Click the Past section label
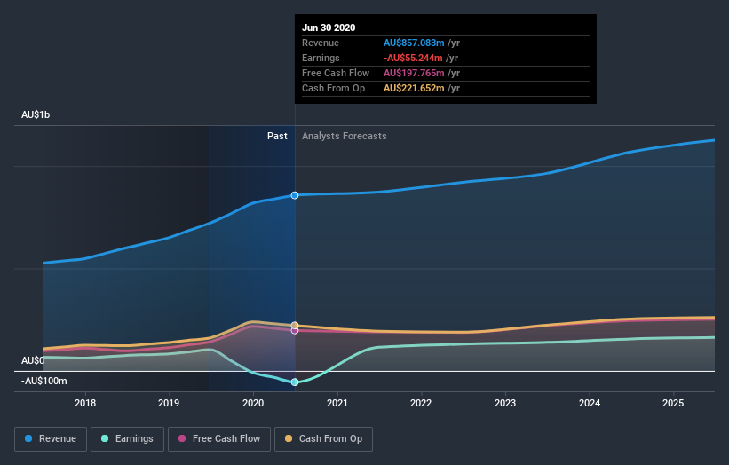This screenshot has height=465, width=729. pos(277,136)
